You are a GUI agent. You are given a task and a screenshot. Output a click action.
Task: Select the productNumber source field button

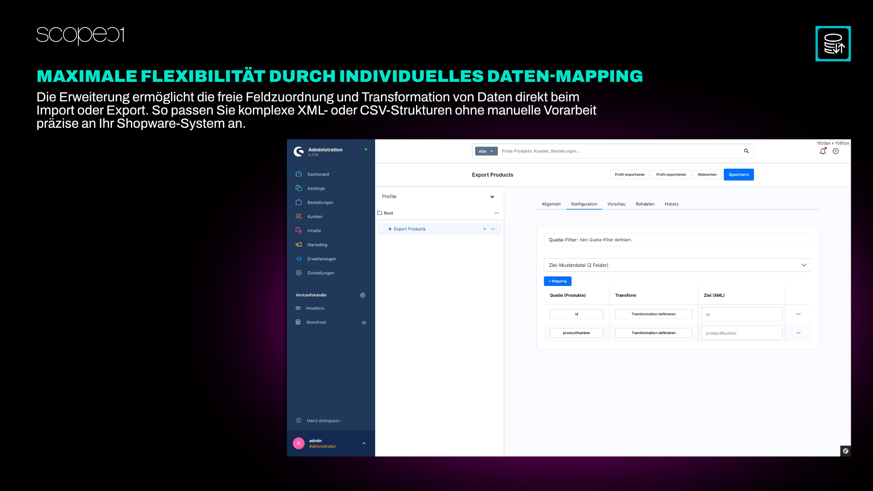coord(576,333)
